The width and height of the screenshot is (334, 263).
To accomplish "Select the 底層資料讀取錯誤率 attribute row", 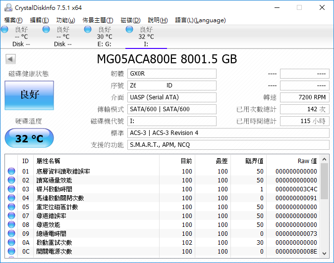I will 163,171.
